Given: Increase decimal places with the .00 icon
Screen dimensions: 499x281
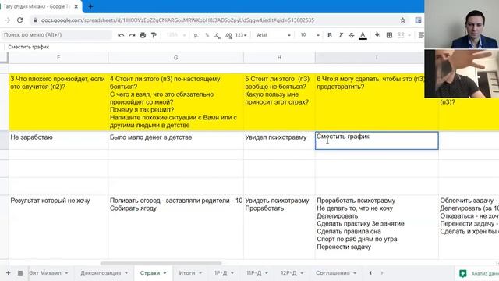Looking at the screenshot, I should [228, 35].
